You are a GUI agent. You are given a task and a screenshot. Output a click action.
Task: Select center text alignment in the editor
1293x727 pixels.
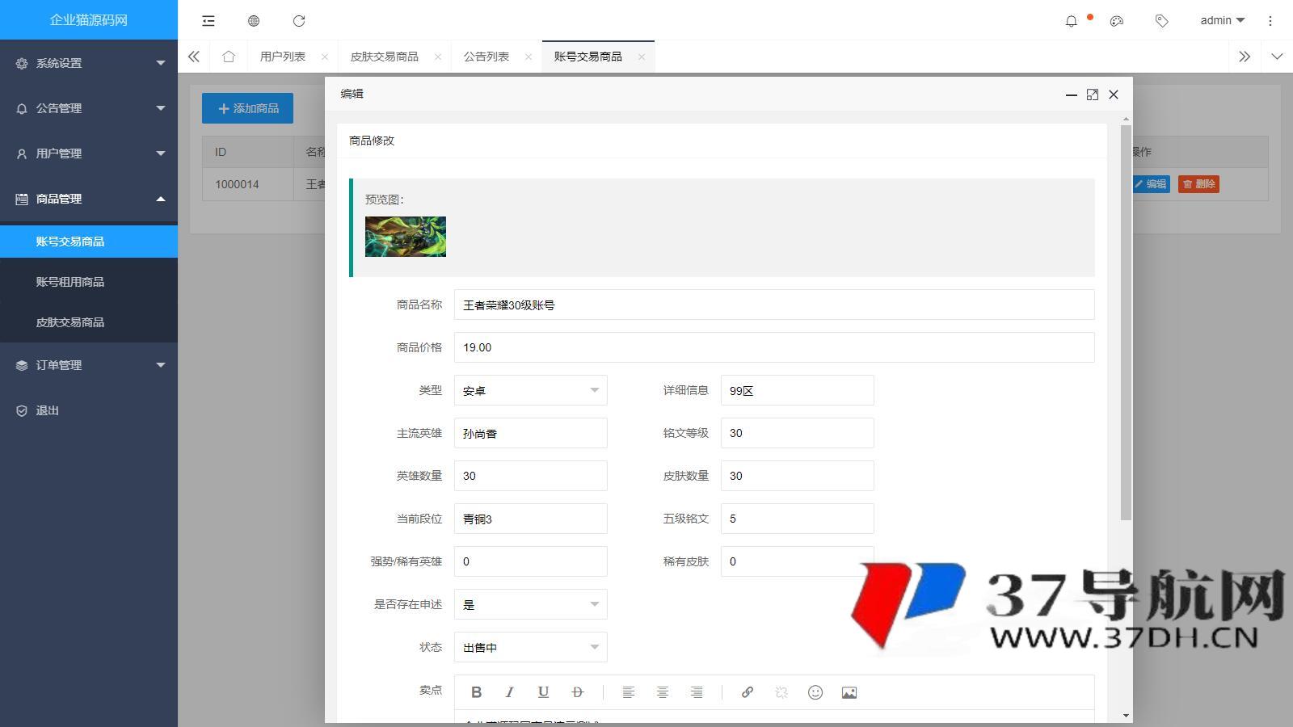663,692
